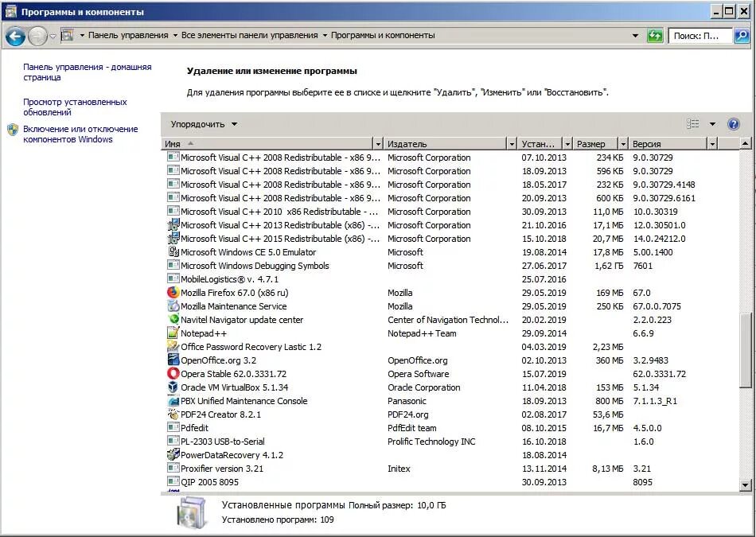Viewport: 756px width, 537px height.
Task: Click the Proxifier version 3.21 icon
Action: (x=173, y=468)
